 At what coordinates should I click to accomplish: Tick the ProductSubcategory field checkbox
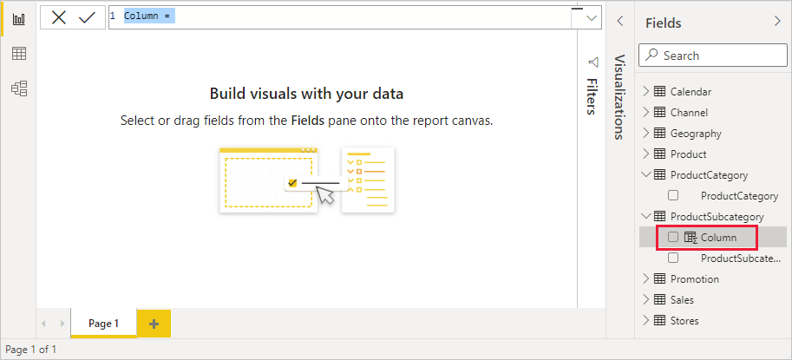(x=673, y=259)
